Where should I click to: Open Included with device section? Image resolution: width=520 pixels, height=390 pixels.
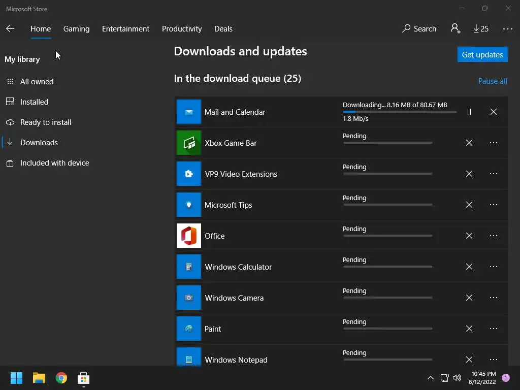click(54, 163)
